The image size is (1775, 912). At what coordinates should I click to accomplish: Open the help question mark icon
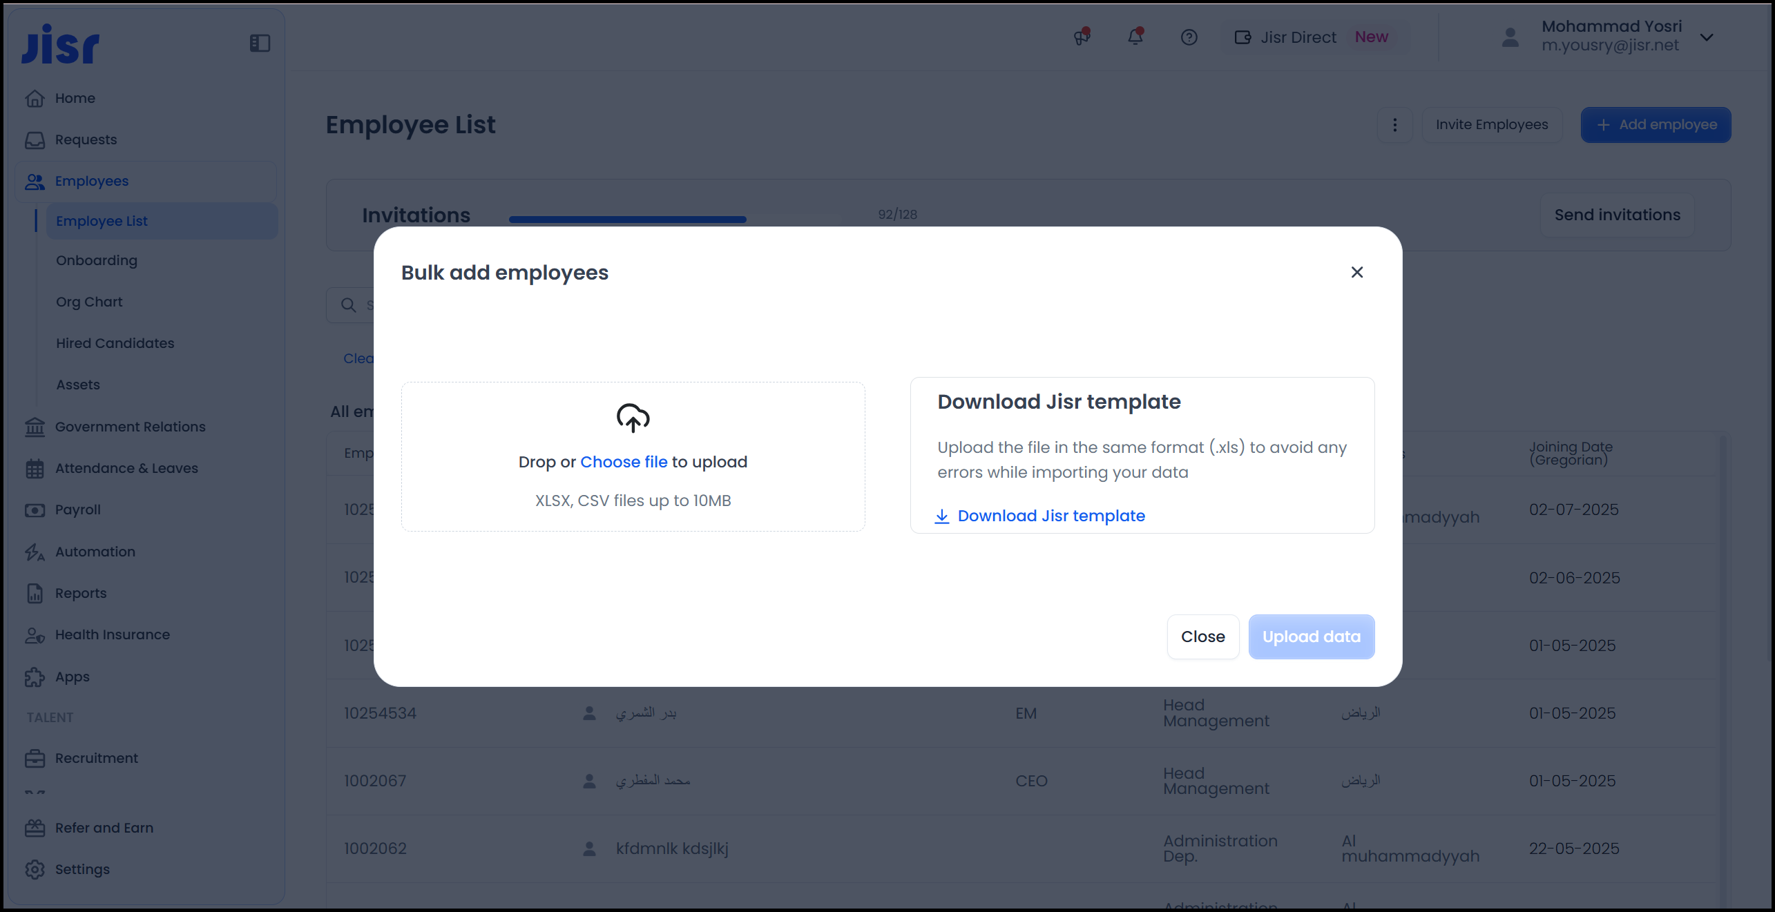(x=1189, y=37)
